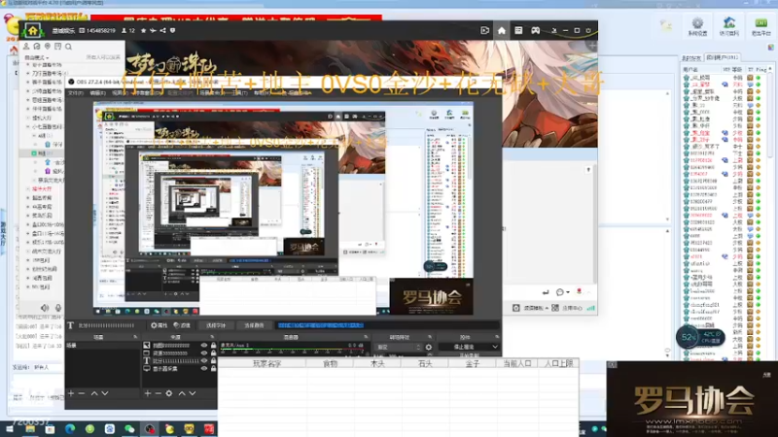
Task: Click the note icon in YY sidebar toolbar
Action: pos(57,46)
